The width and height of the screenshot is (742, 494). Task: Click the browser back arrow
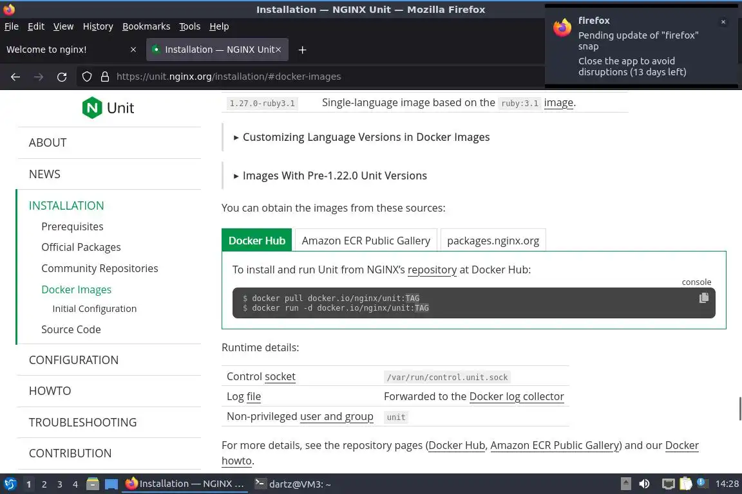[x=15, y=77]
